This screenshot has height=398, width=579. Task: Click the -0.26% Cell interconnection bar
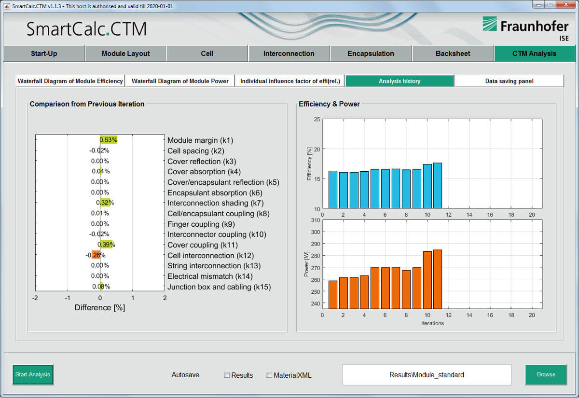tap(96, 255)
